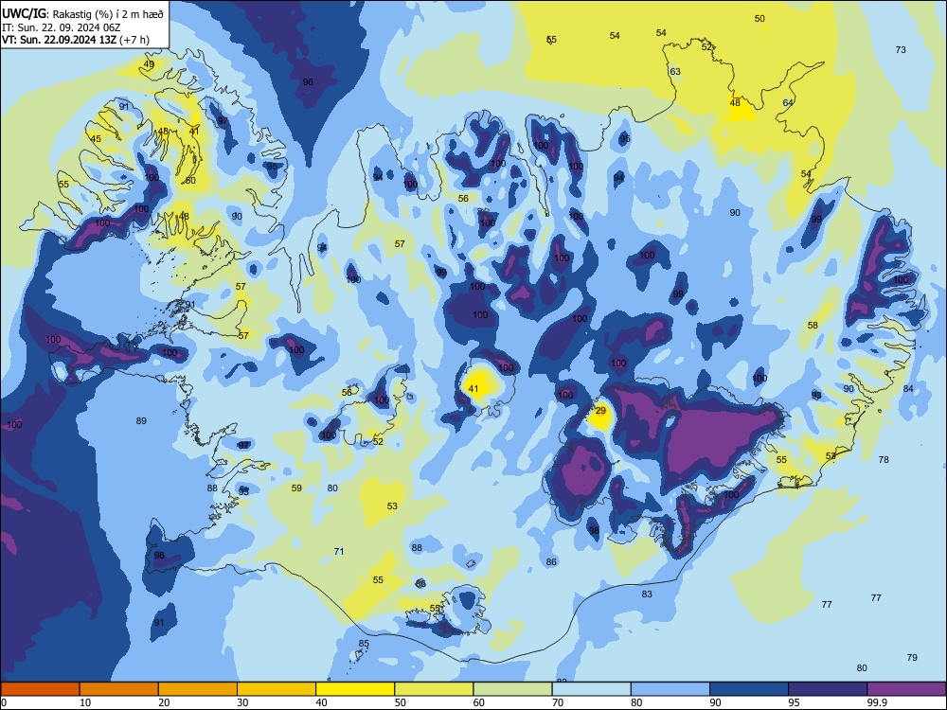Image resolution: width=947 pixels, height=710 pixels.
Task: Click the 'IT: Sun. 22. 09. 2024 06Z' line
Action: (61, 27)
